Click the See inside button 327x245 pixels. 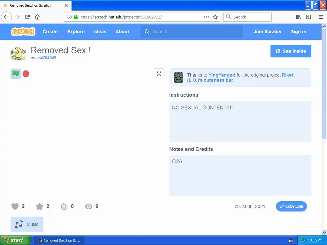[291, 51]
